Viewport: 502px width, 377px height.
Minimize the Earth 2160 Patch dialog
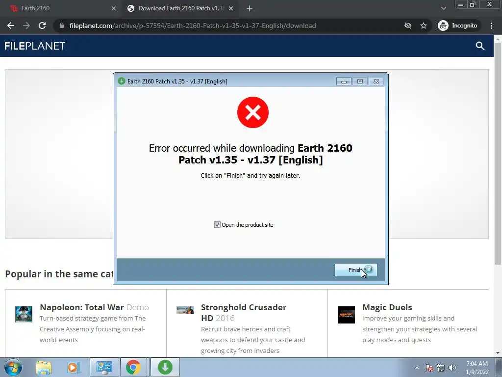(344, 81)
